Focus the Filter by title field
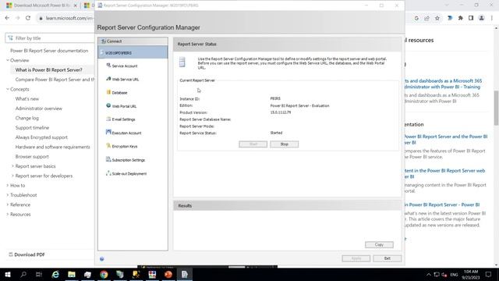Screen dimensions: 499x281 tap(51, 38)
